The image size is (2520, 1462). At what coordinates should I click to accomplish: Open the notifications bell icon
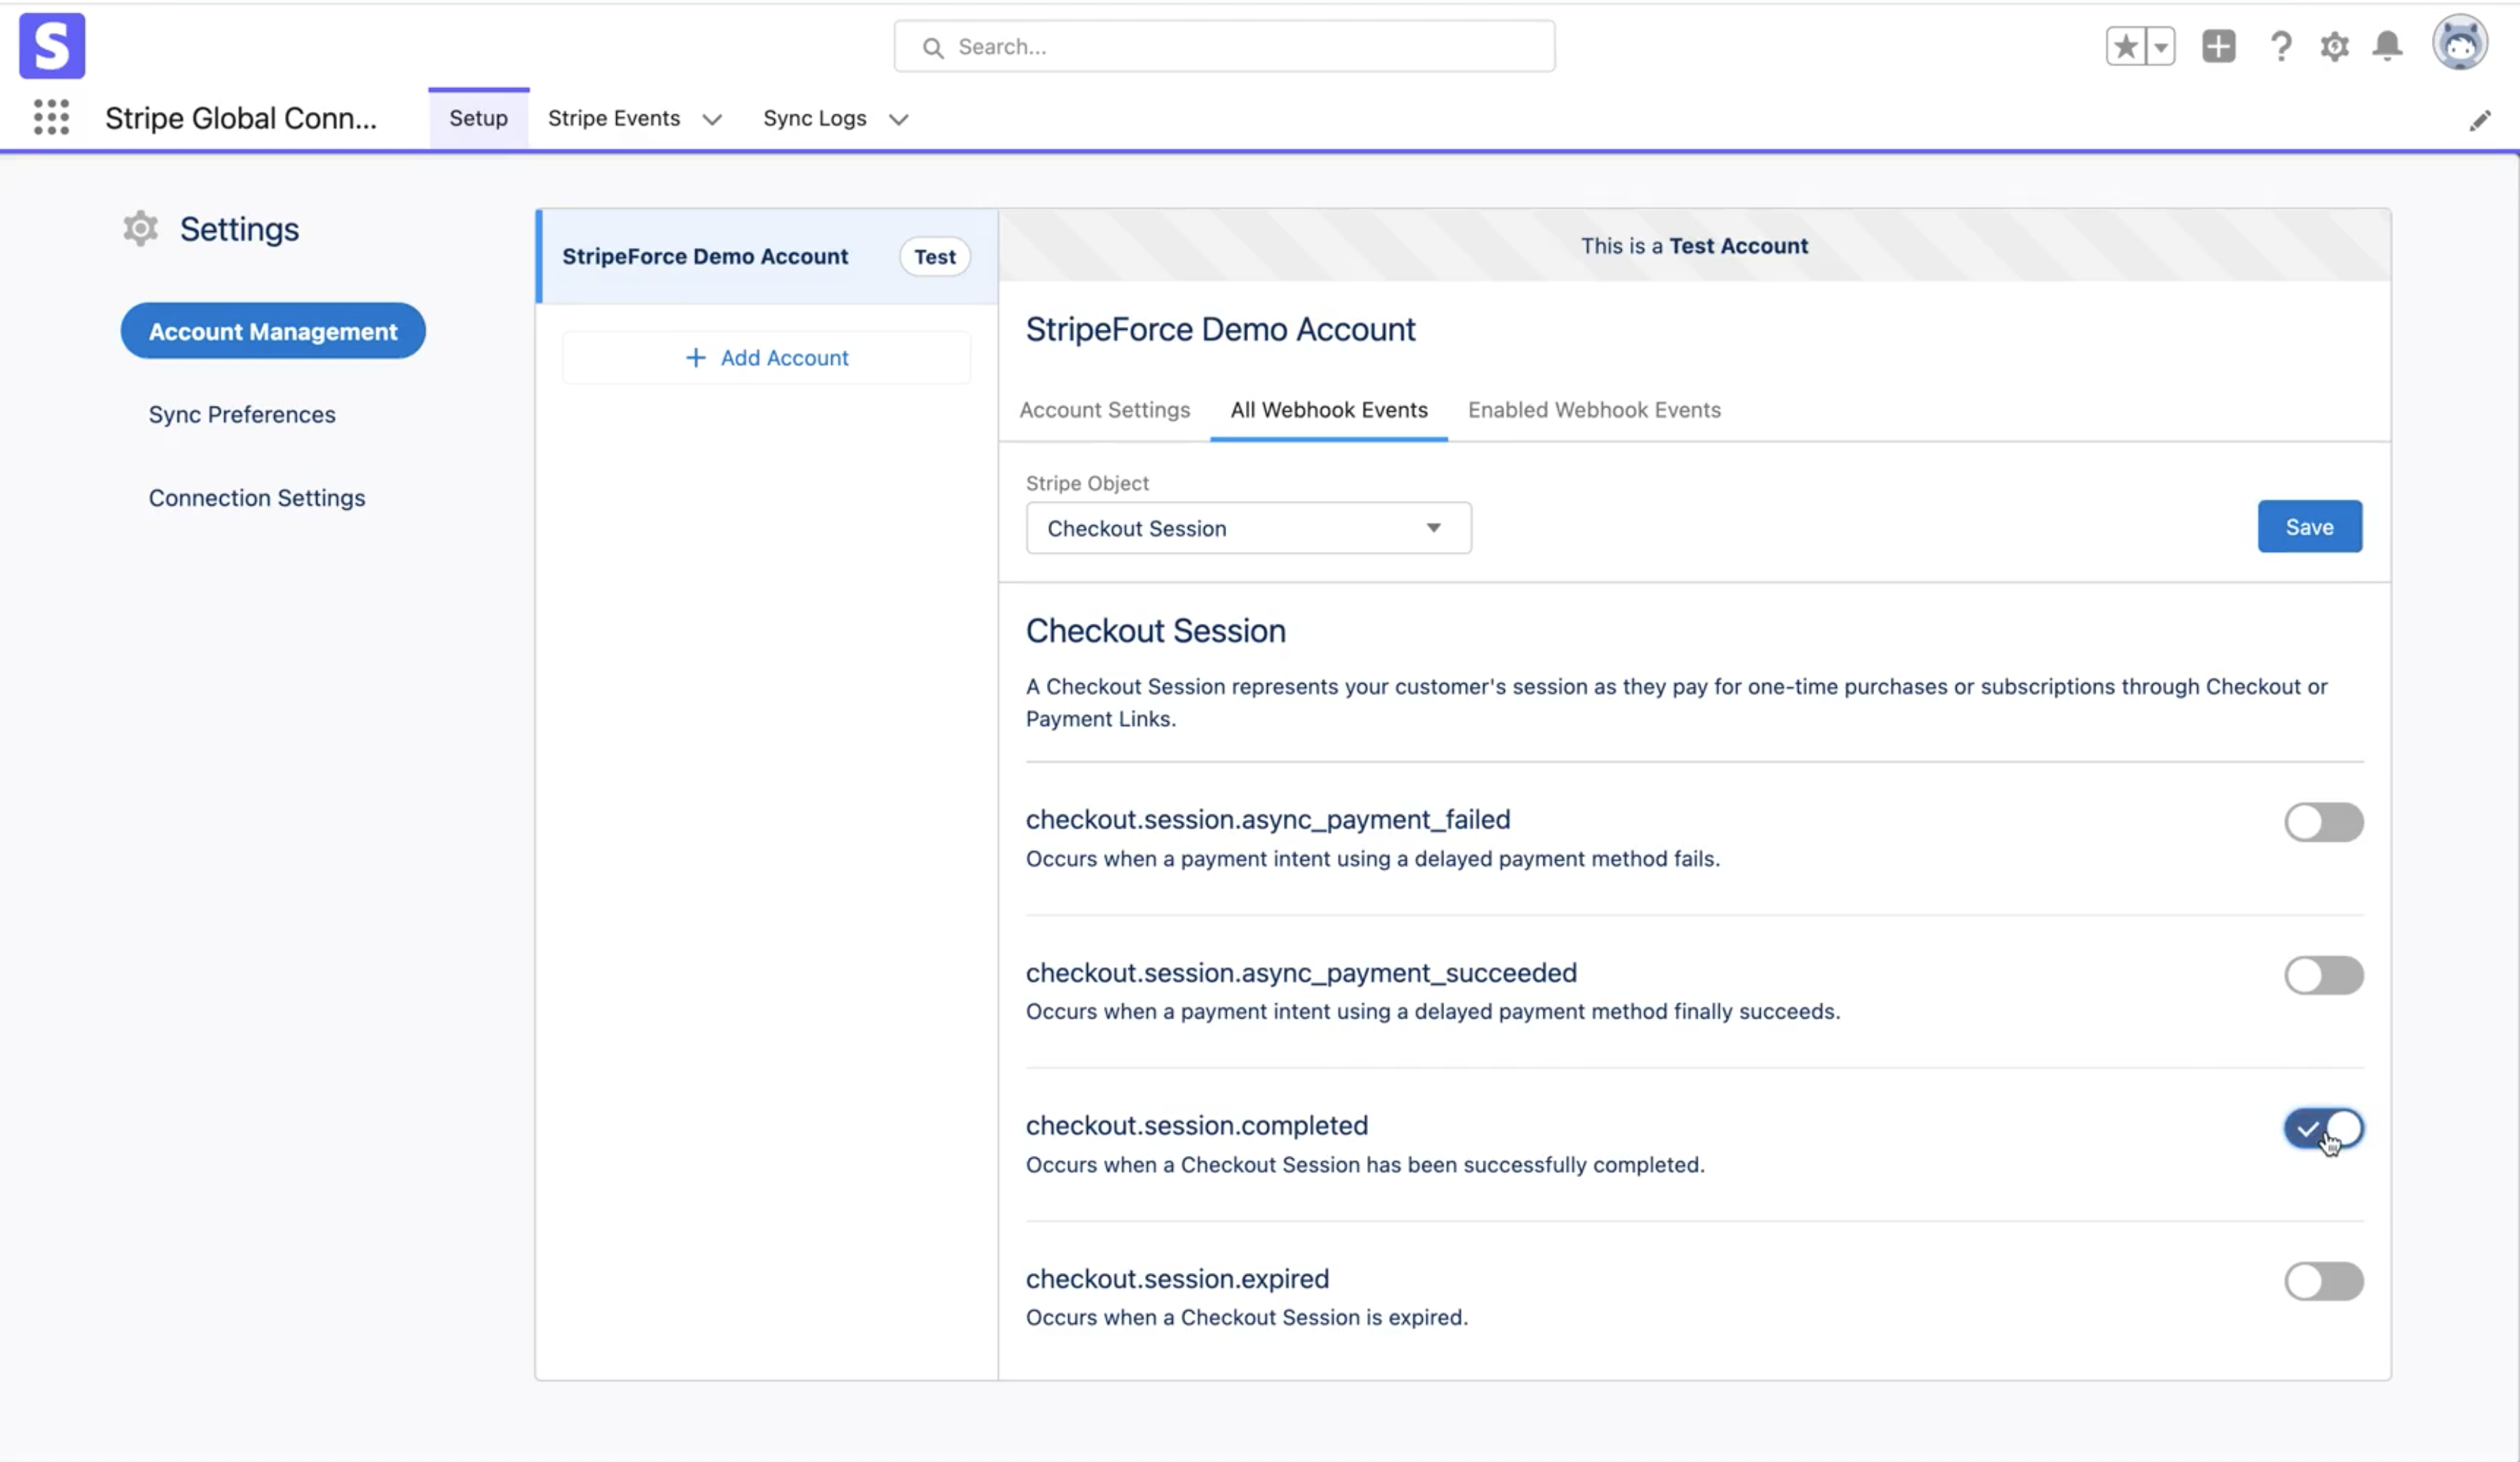pos(2387,46)
